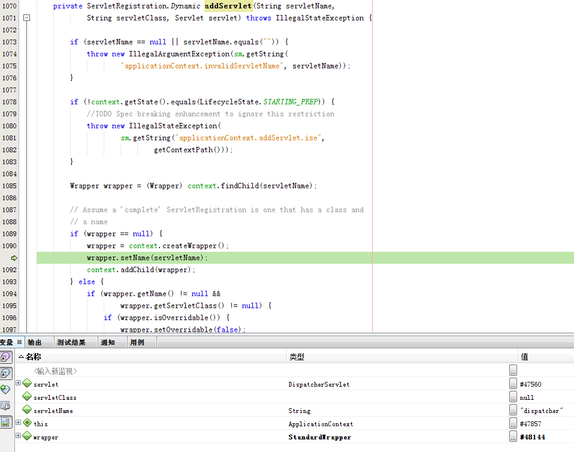Click the ApplicationContext type cell
The height and width of the screenshot is (452, 574).
(321, 424)
